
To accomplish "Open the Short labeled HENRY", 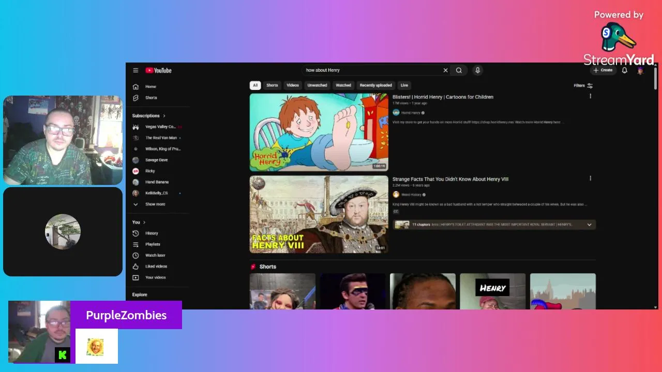I will click(x=492, y=291).
